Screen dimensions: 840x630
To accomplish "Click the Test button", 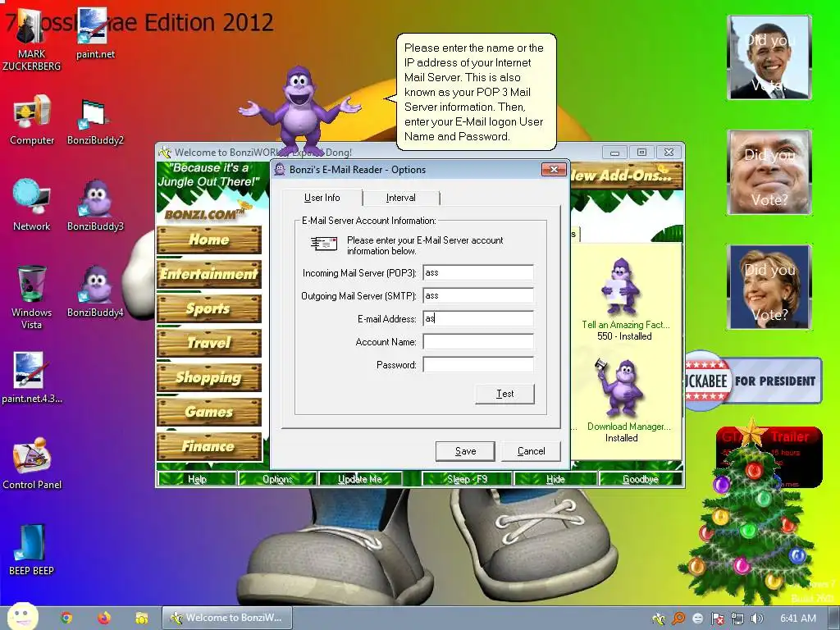I will click(504, 394).
